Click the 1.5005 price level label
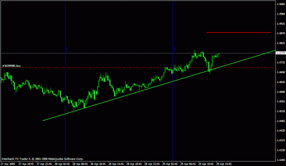286x166 pixels. 281,4
